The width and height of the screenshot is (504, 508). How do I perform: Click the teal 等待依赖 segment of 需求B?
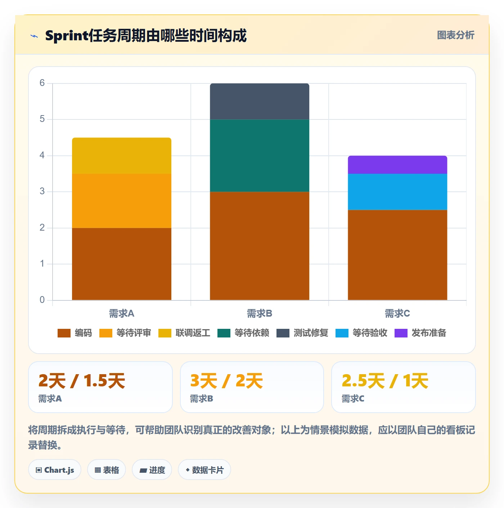coord(260,156)
